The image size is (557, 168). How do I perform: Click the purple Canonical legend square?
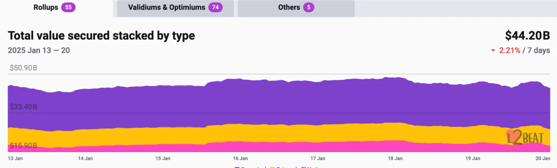(x=237, y=167)
